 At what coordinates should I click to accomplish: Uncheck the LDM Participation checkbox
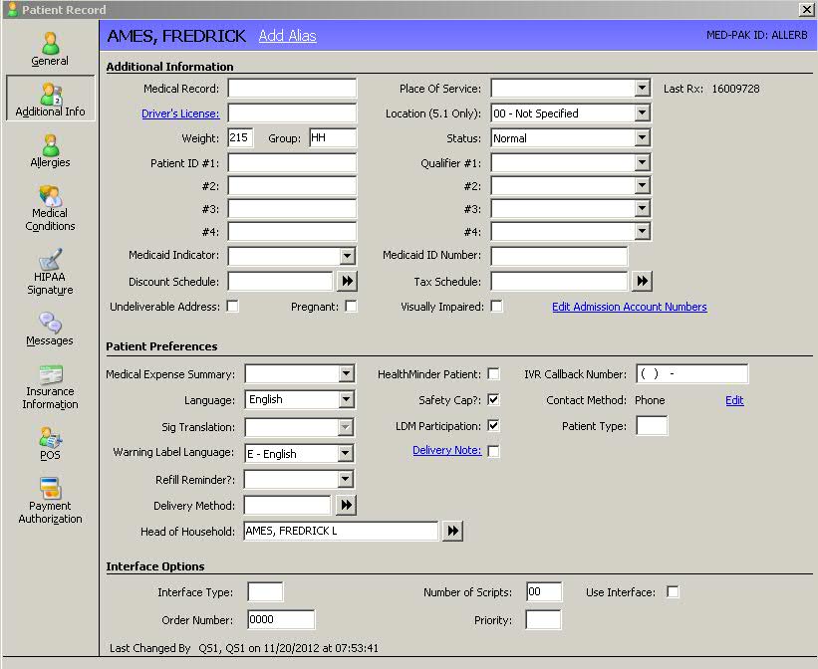(x=493, y=425)
